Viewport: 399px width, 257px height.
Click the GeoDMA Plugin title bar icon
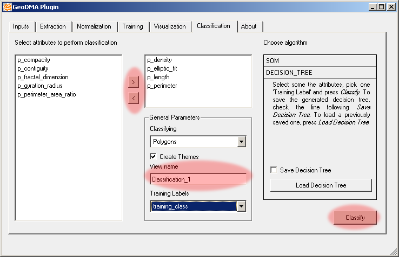(x=8, y=7)
